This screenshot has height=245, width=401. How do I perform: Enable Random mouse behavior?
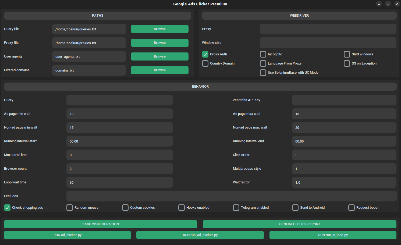[x=69, y=207]
